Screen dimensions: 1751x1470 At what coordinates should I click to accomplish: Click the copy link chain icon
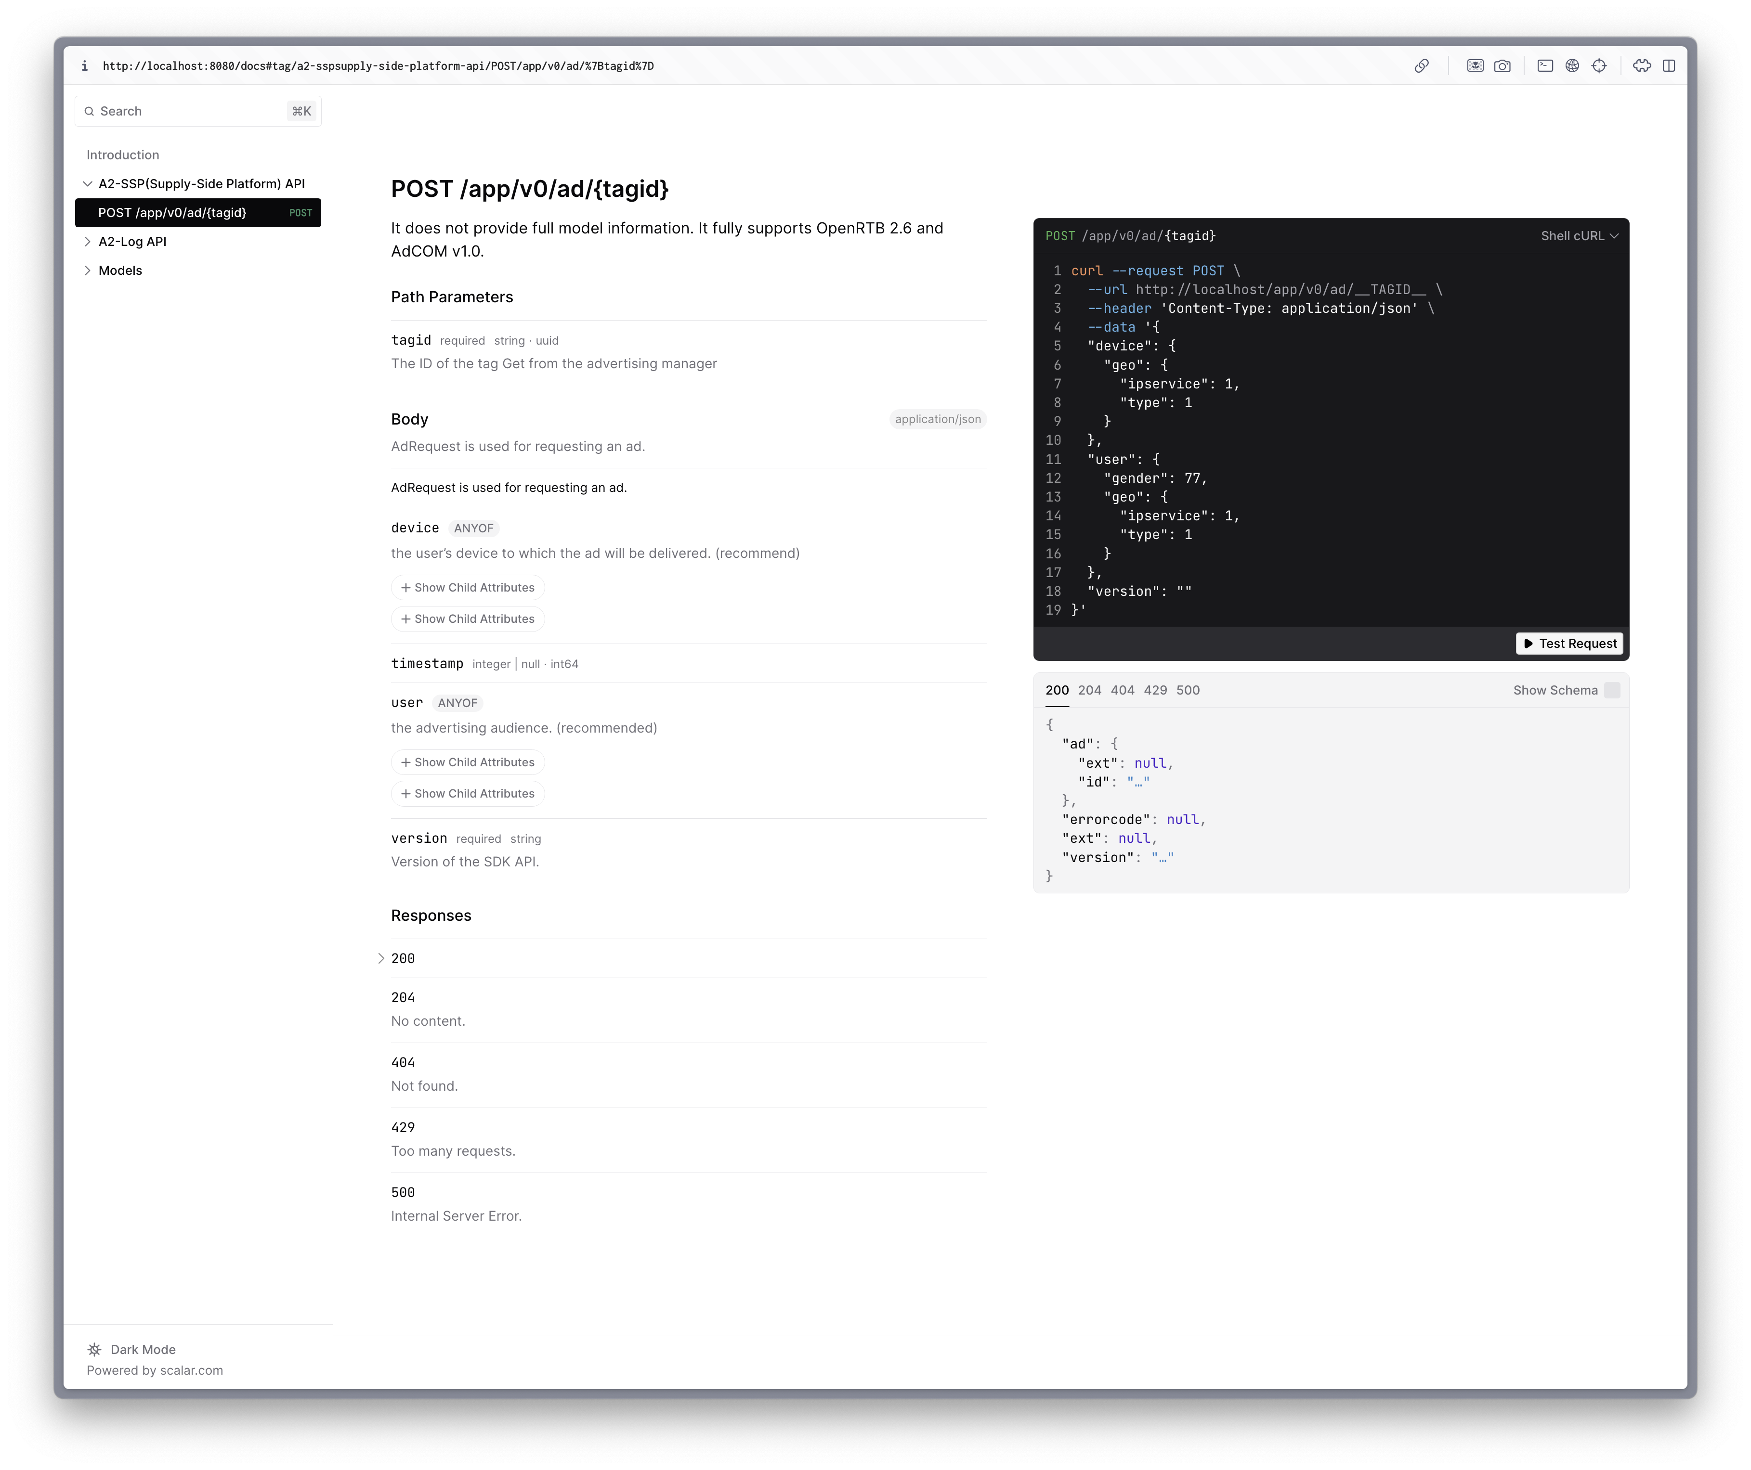tap(1422, 66)
